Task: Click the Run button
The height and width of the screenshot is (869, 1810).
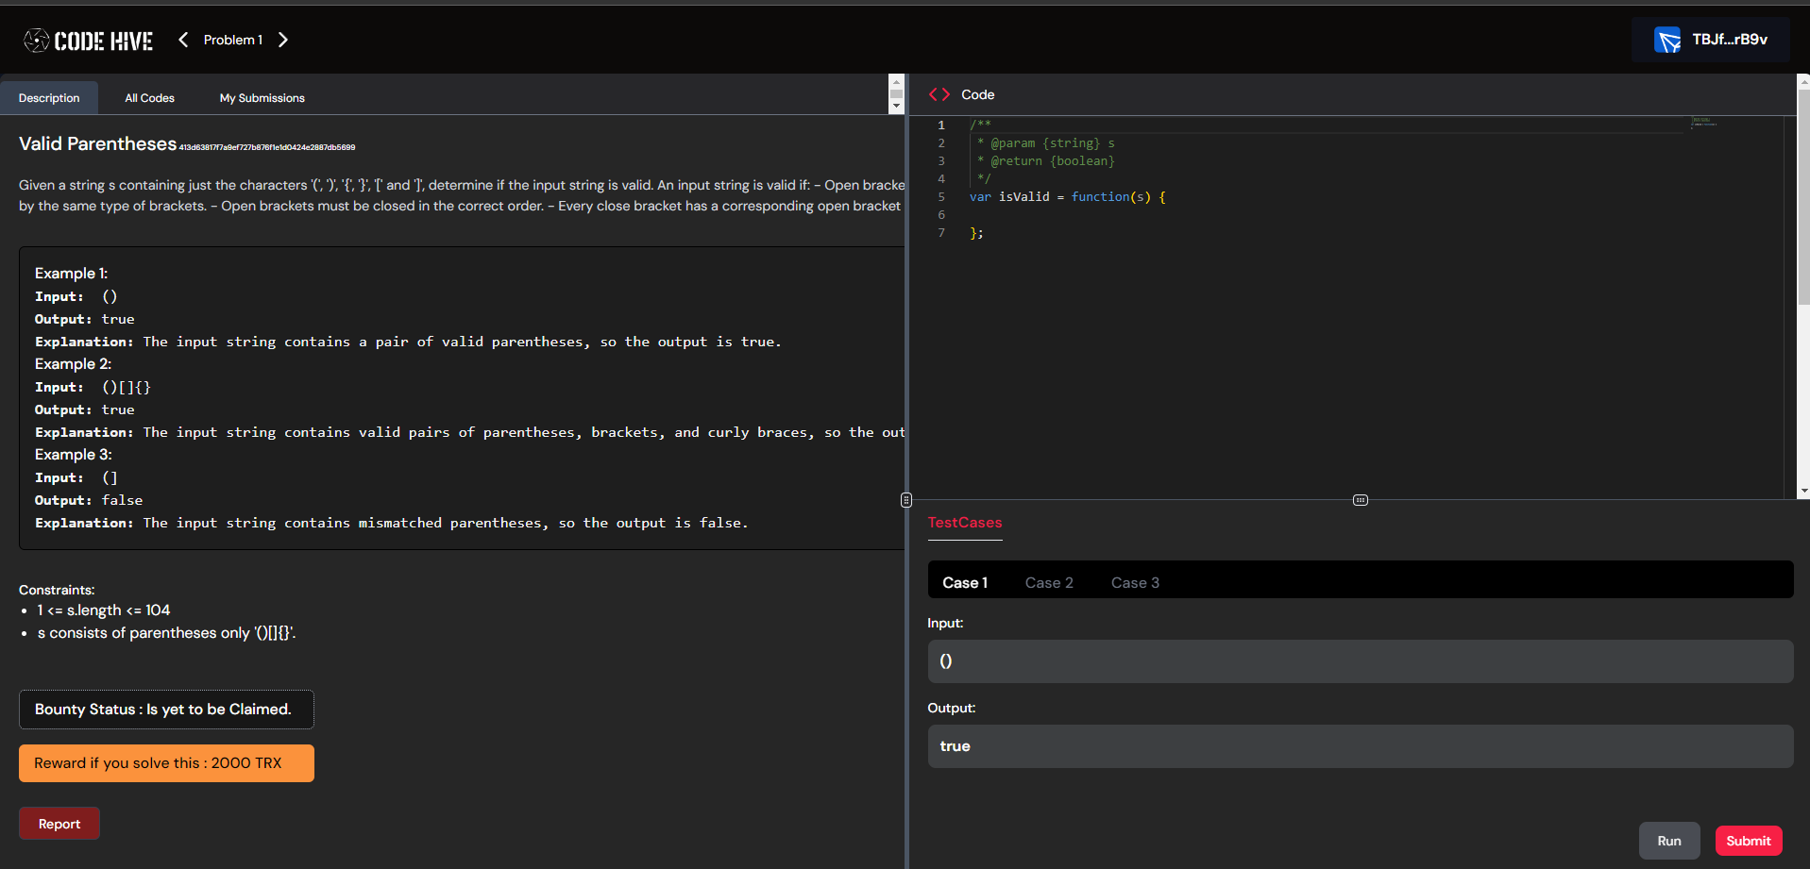Action: 1668,840
